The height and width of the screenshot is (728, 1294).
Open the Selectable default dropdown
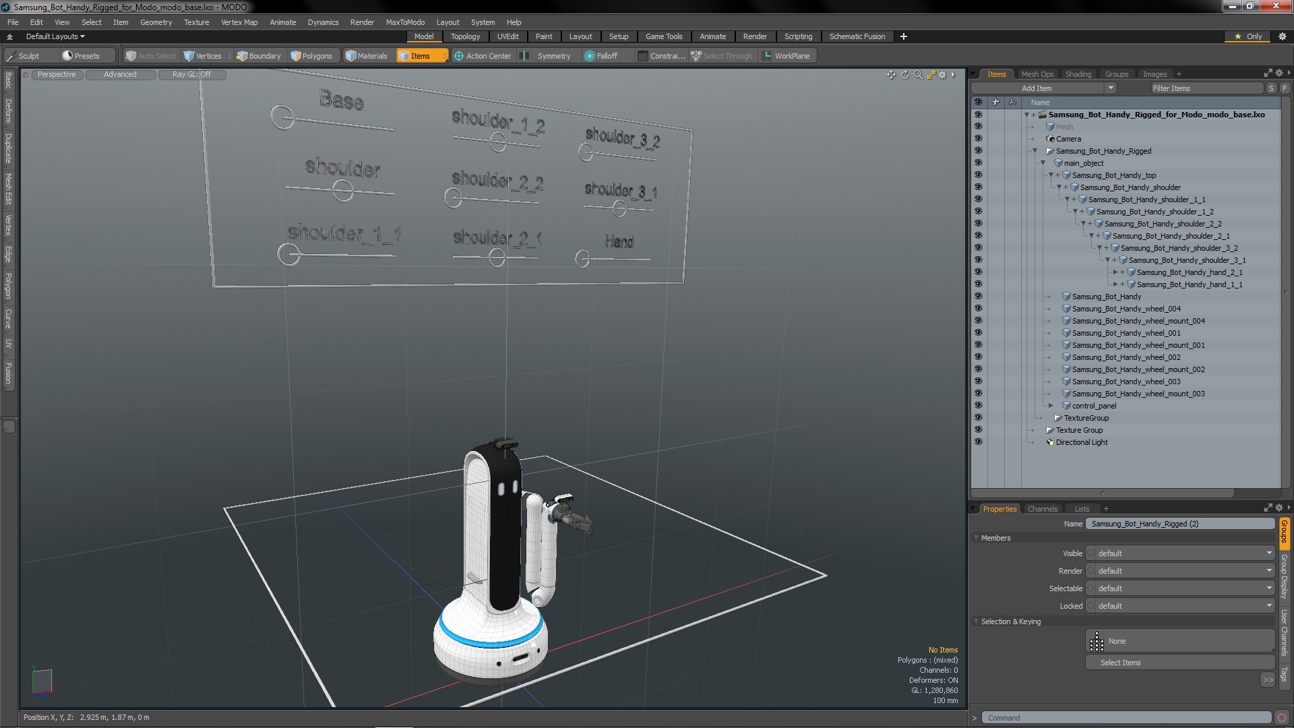click(x=1180, y=588)
